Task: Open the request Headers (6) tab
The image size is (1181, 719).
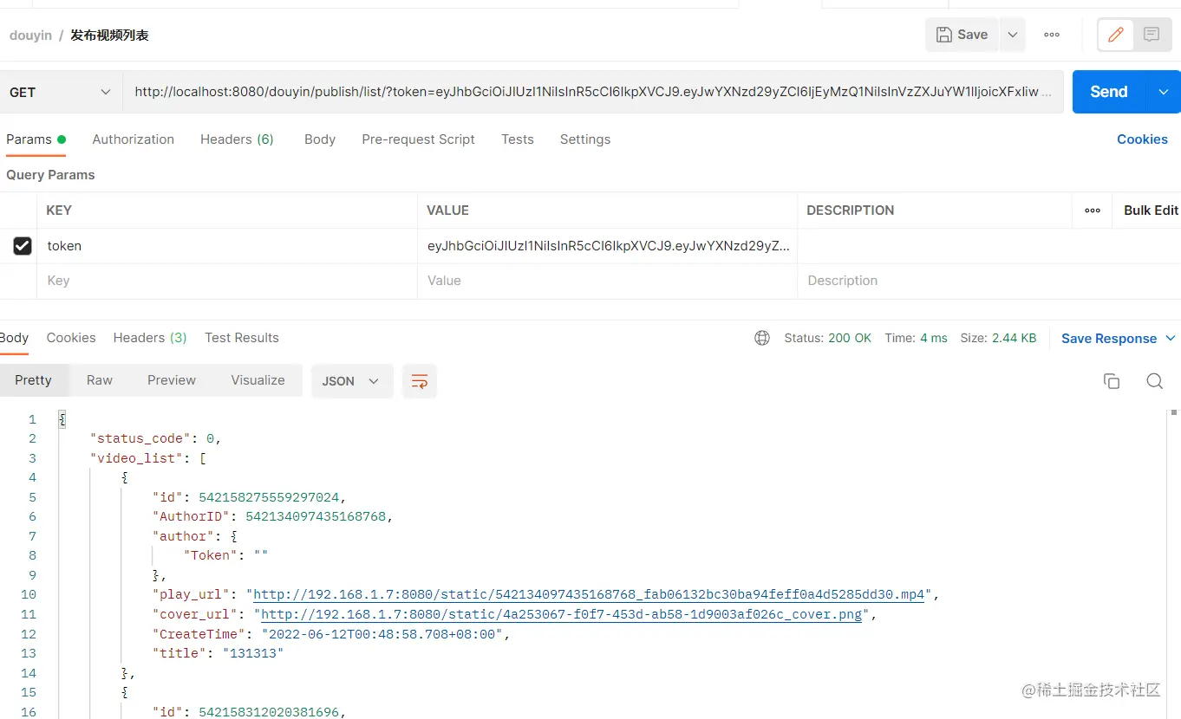Action: coord(237,139)
